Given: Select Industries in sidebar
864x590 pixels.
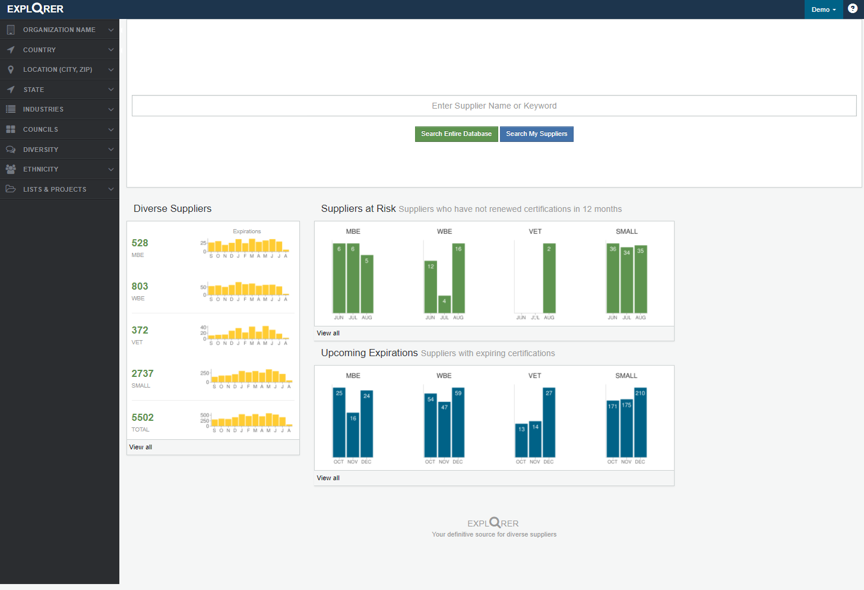Looking at the screenshot, I should click(x=59, y=109).
